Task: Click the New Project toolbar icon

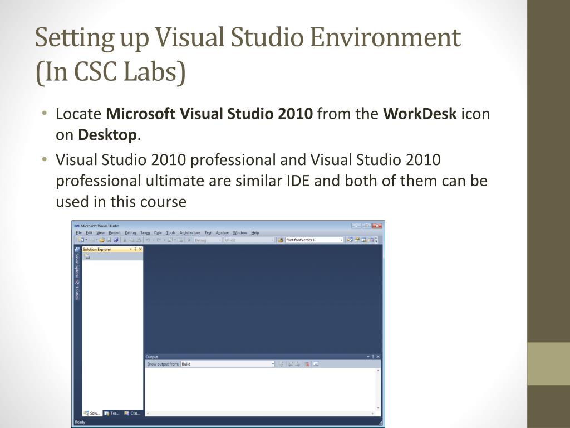Action: tap(81, 240)
